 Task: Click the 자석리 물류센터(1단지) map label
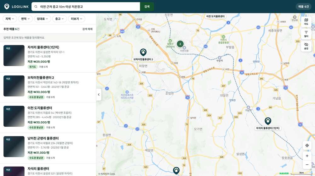[268, 128]
